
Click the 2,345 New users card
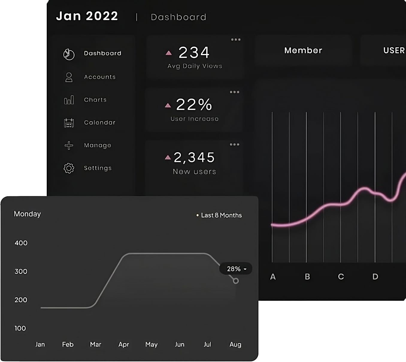(x=195, y=163)
